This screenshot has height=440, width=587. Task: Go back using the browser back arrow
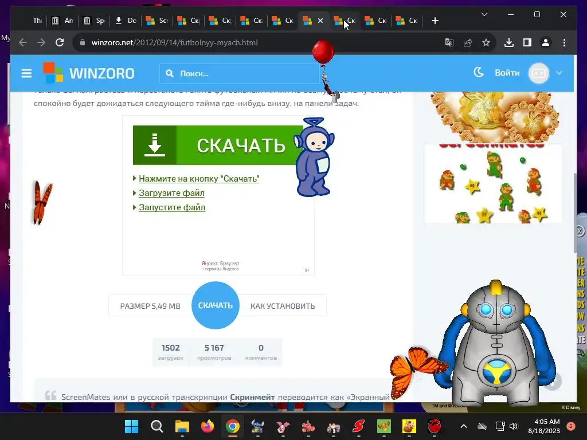point(23,42)
